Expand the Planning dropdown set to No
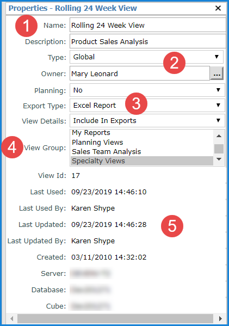This screenshot has height=326, width=229. click(147, 90)
